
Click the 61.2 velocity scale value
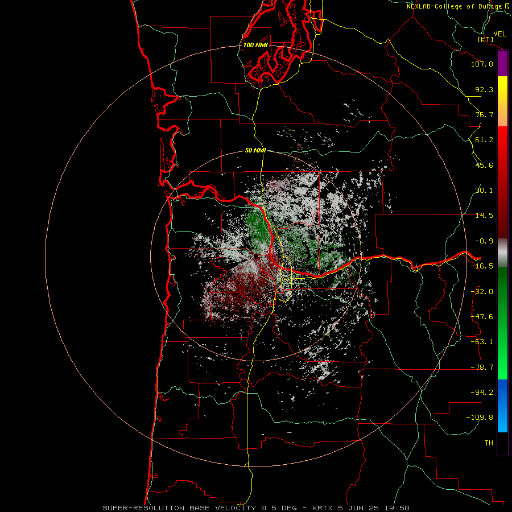click(484, 140)
